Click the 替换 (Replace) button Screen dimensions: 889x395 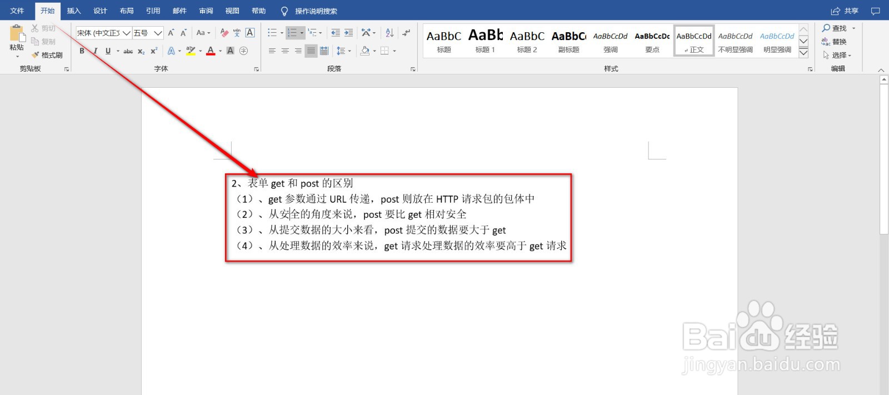834,42
